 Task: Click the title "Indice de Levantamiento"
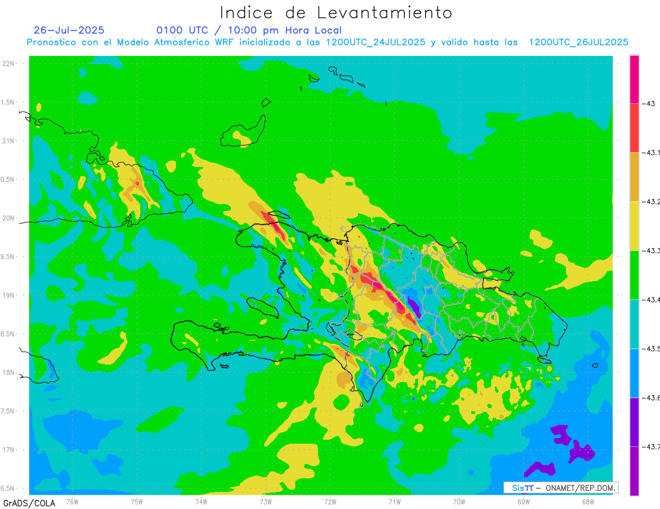click(x=336, y=12)
